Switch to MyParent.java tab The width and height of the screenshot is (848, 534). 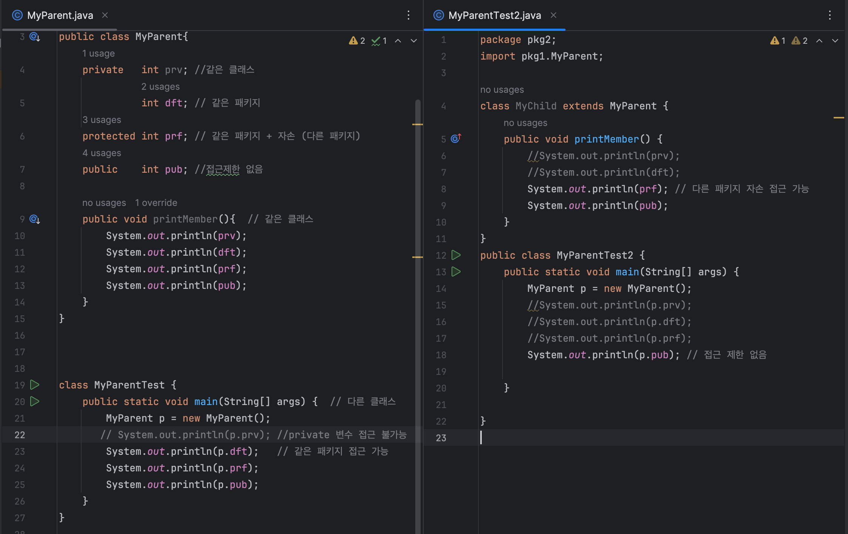[x=60, y=15]
